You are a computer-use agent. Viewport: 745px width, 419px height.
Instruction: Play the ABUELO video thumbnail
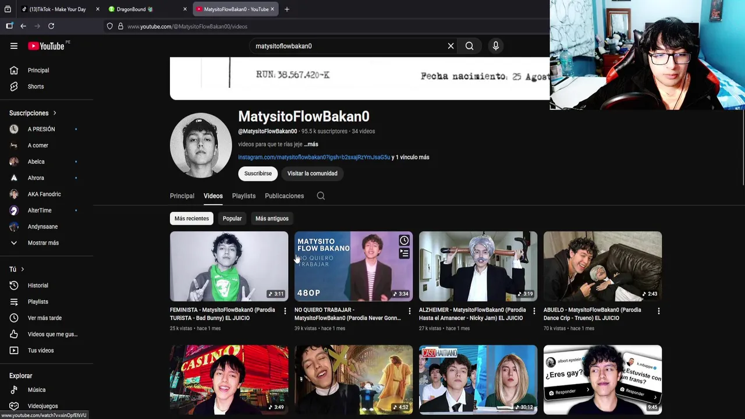(x=602, y=267)
